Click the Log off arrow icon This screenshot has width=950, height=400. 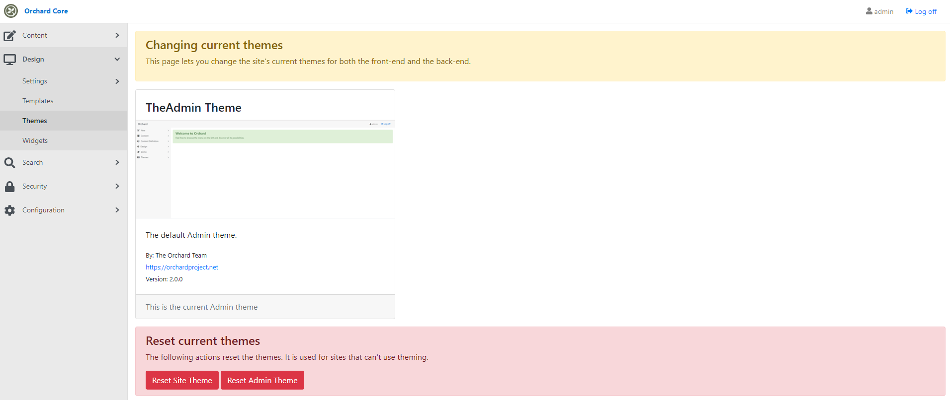pyautogui.click(x=909, y=11)
